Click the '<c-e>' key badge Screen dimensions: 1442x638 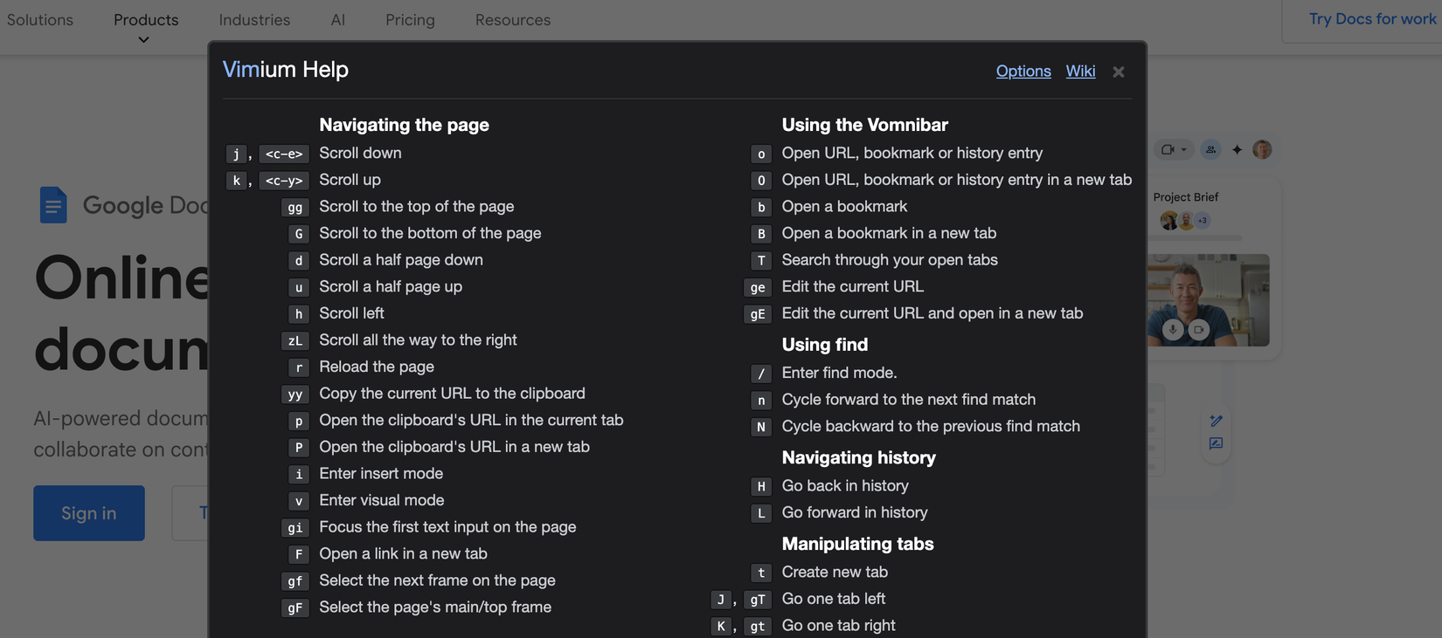click(x=284, y=154)
